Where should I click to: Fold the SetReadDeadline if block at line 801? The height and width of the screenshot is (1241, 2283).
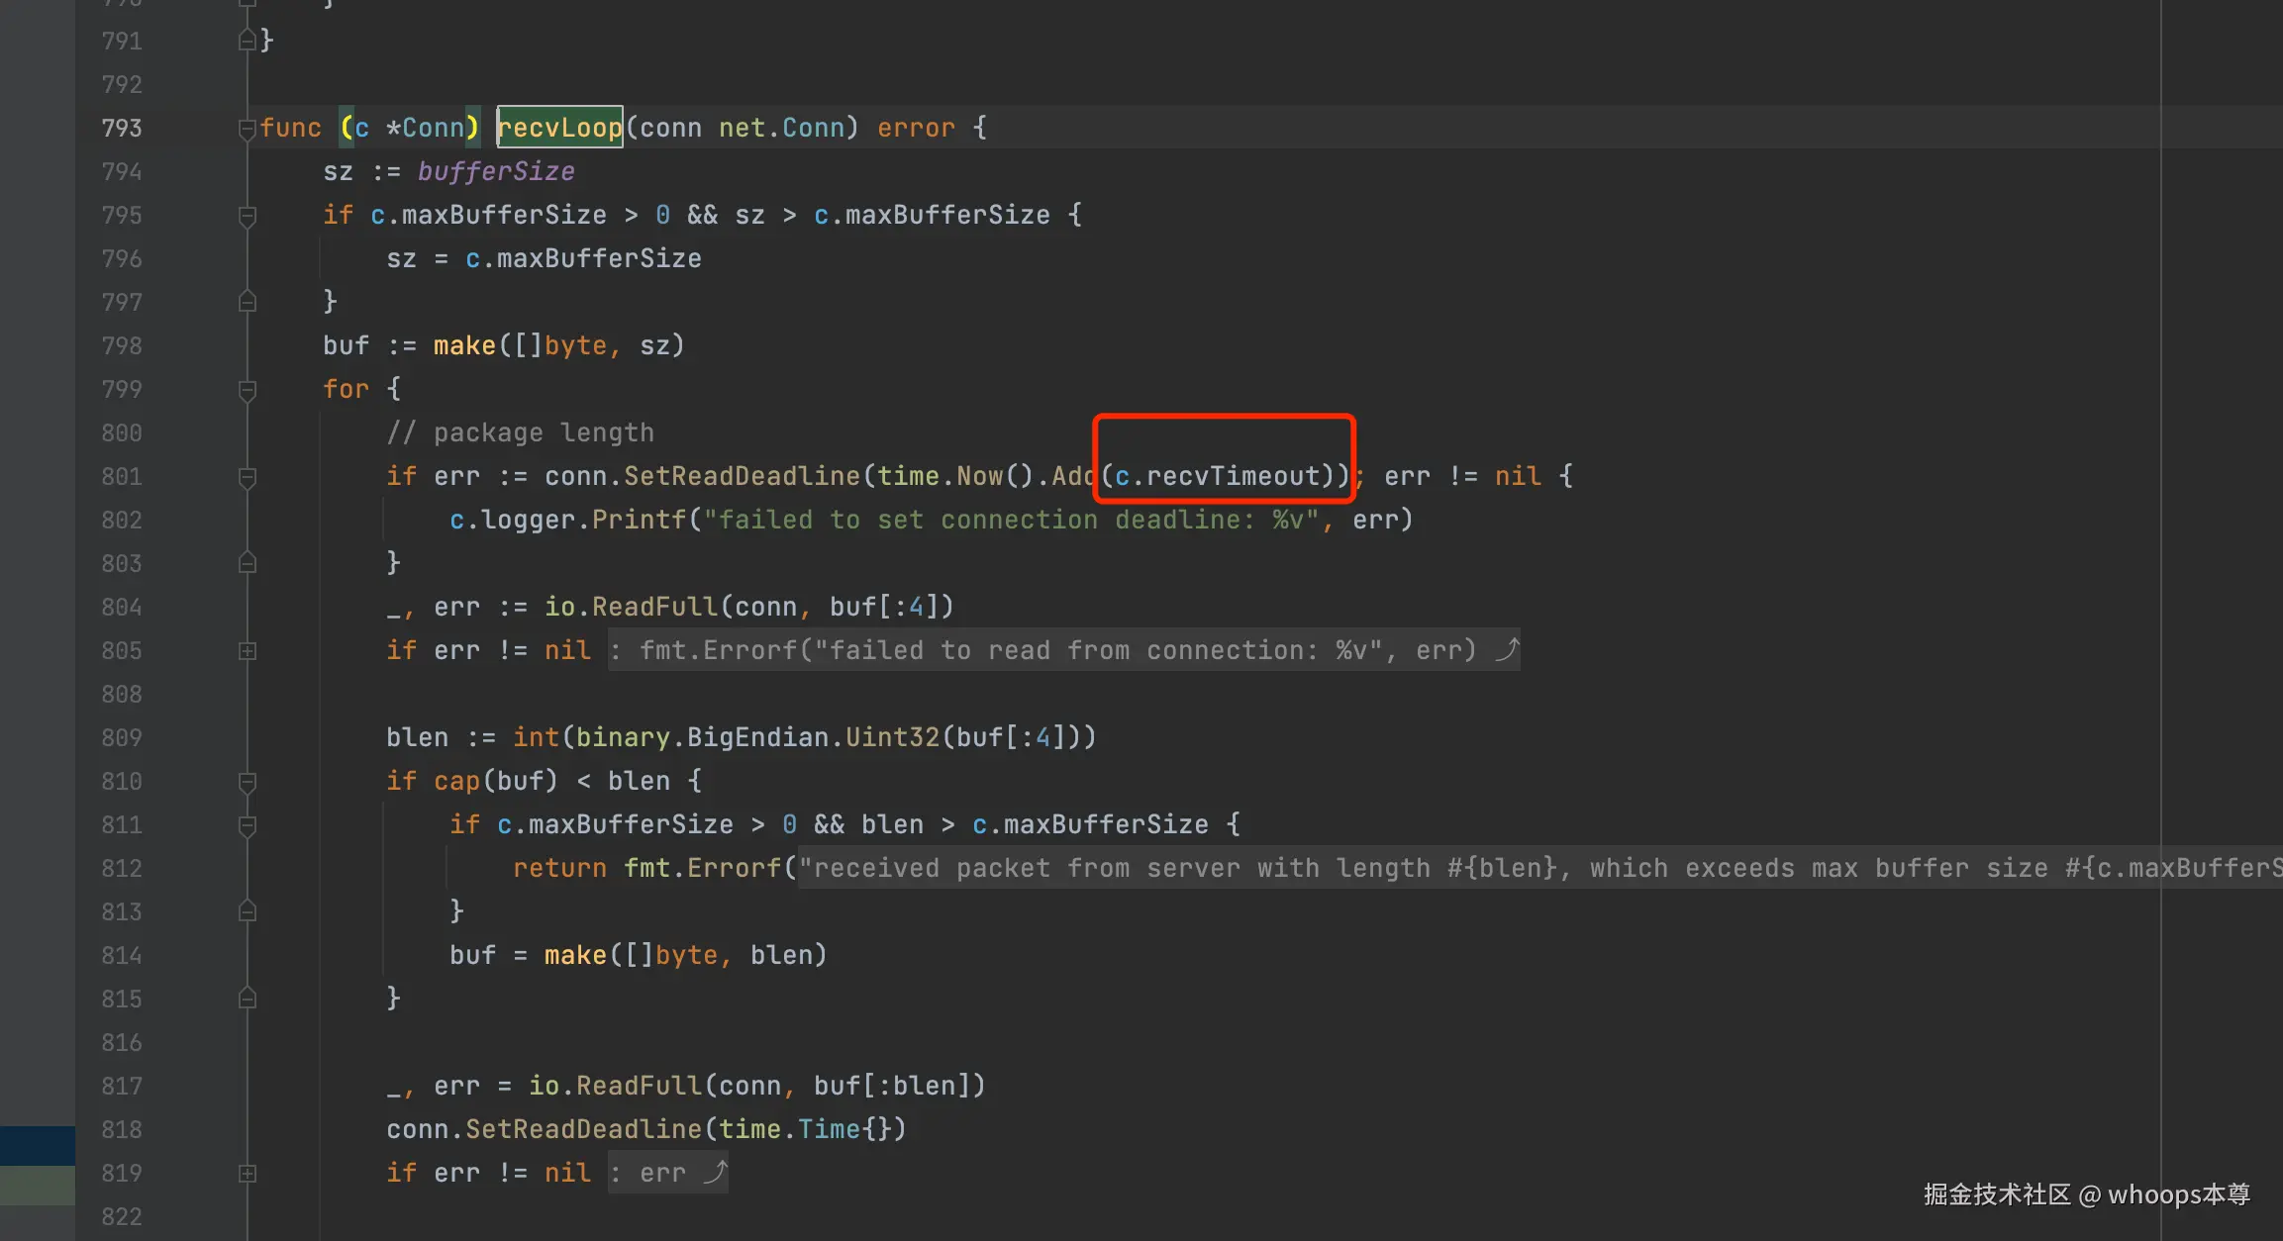pyautogui.click(x=248, y=477)
